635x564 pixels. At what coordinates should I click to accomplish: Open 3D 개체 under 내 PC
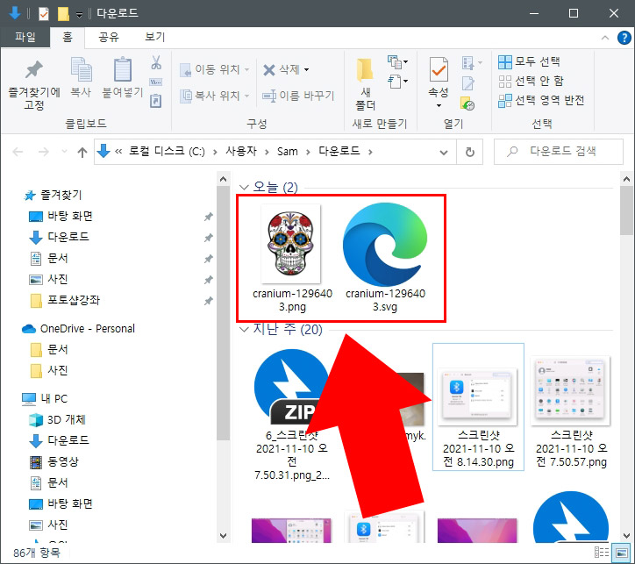coord(57,420)
